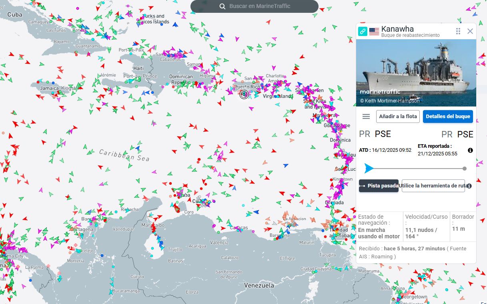Click the search magnifier icon
This screenshot has width=487, height=304.
click(x=222, y=6)
